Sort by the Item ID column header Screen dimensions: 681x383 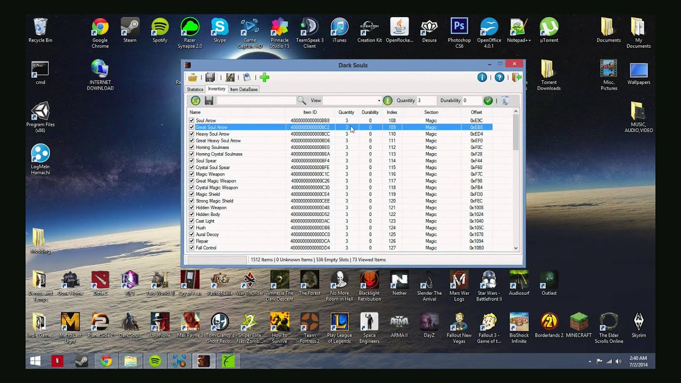(x=310, y=112)
